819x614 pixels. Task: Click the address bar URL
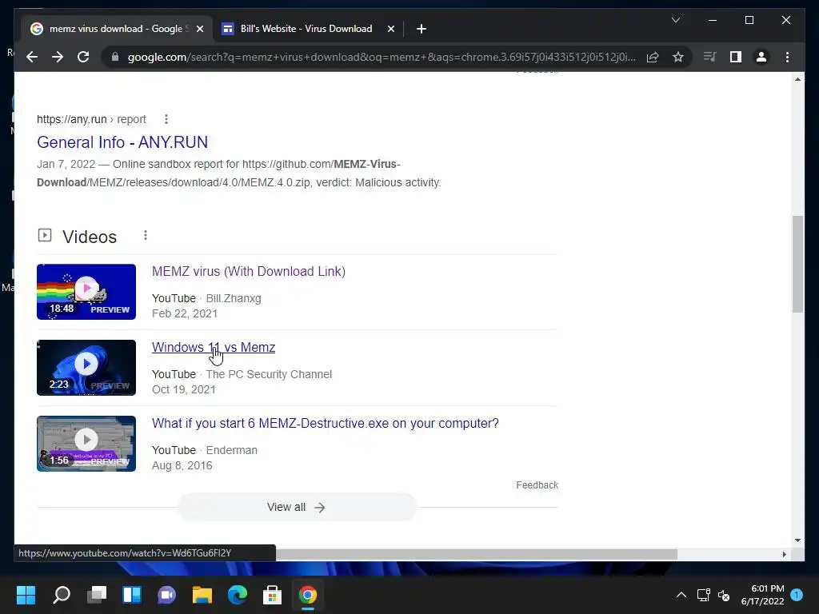tap(382, 57)
